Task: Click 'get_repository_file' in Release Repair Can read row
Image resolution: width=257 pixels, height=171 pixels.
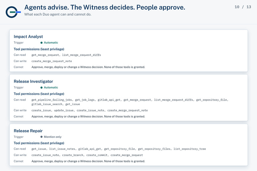Action: 120,149
